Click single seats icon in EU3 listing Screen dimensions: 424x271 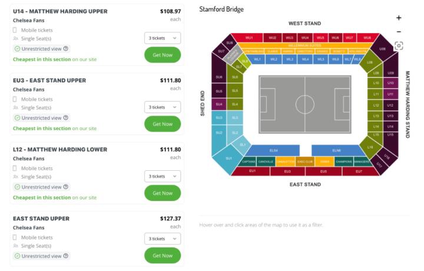tap(15, 107)
